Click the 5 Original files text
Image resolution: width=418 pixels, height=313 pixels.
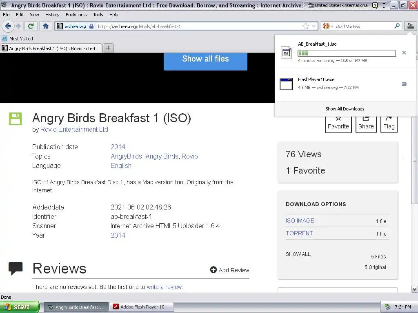[376, 267]
